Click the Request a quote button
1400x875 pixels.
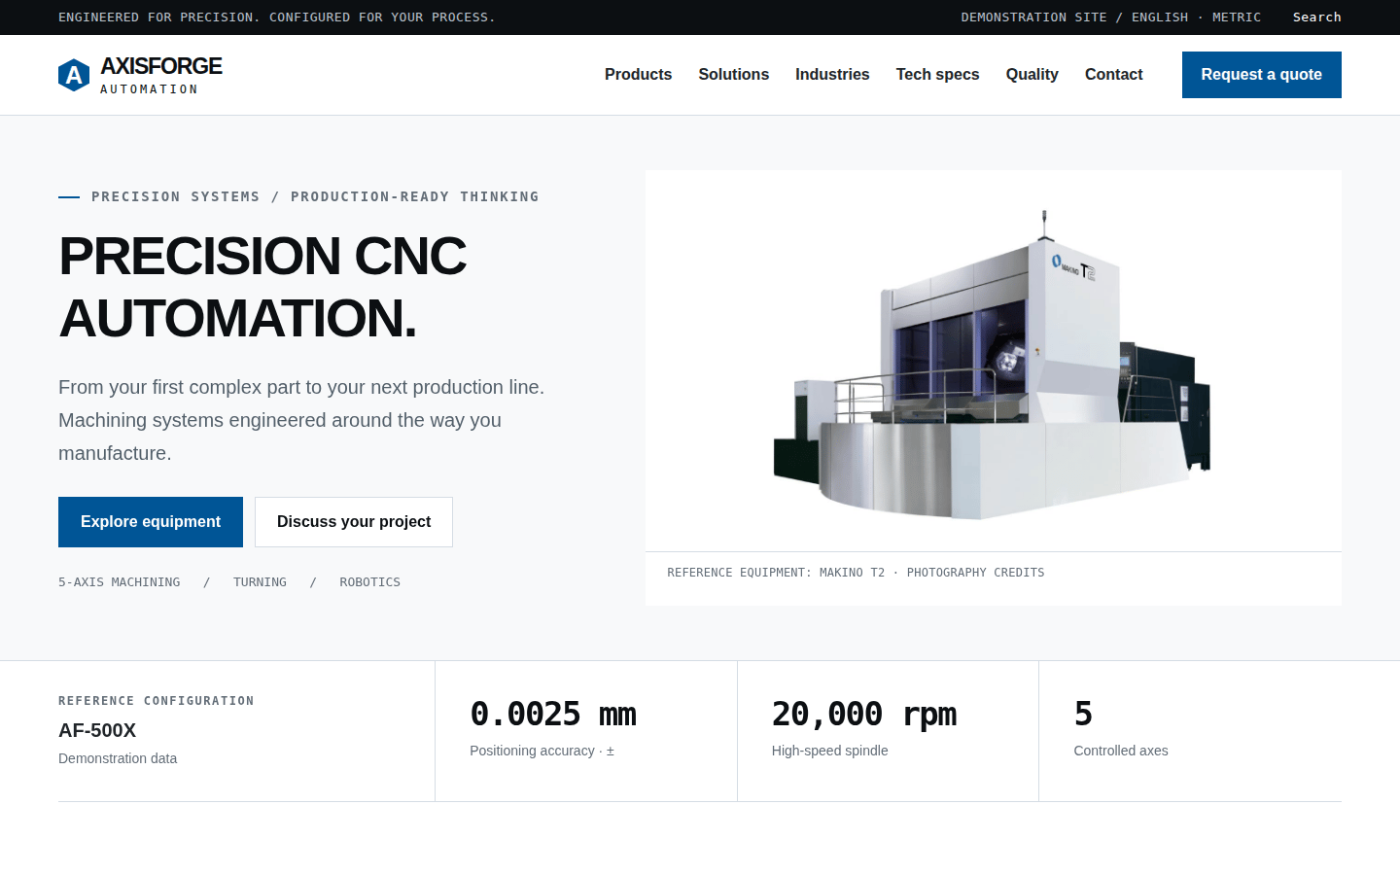(x=1261, y=75)
